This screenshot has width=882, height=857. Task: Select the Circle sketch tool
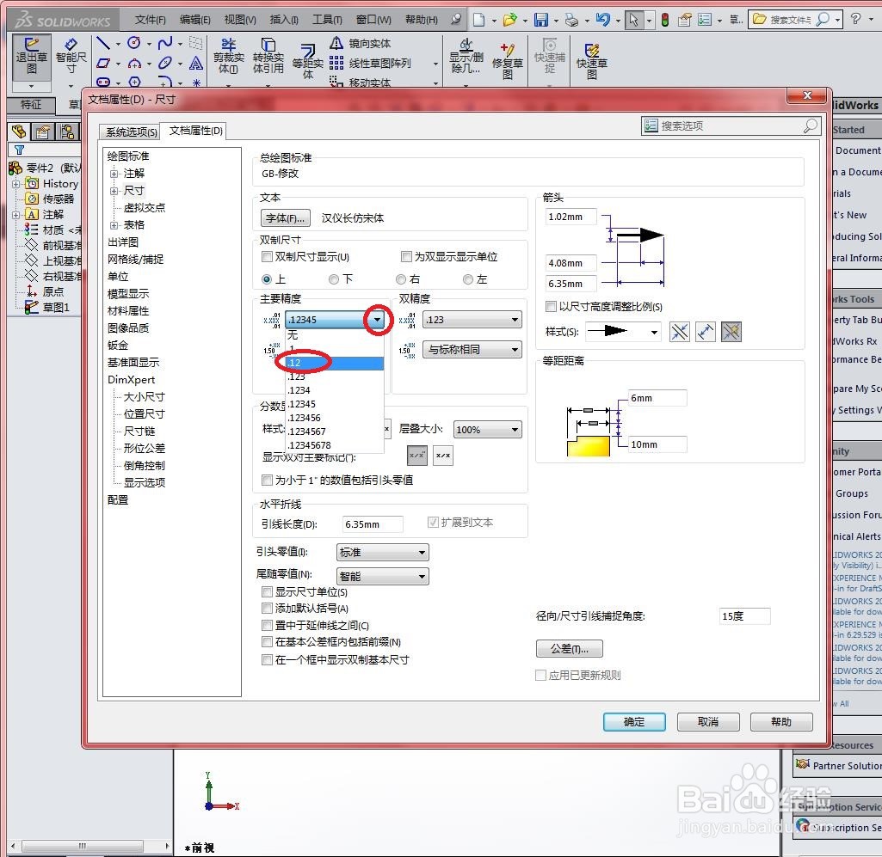pyautogui.click(x=134, y=43)
